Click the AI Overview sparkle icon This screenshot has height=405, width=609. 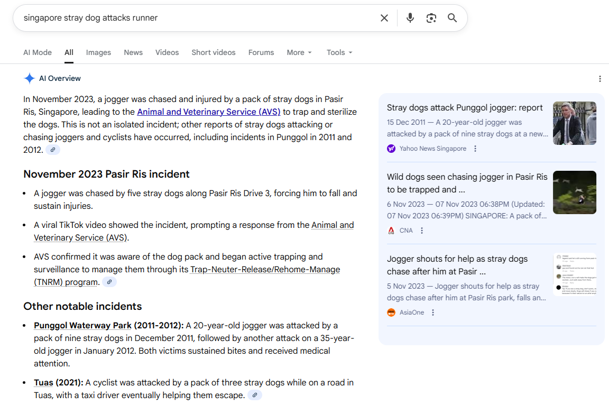click(30, 78)
